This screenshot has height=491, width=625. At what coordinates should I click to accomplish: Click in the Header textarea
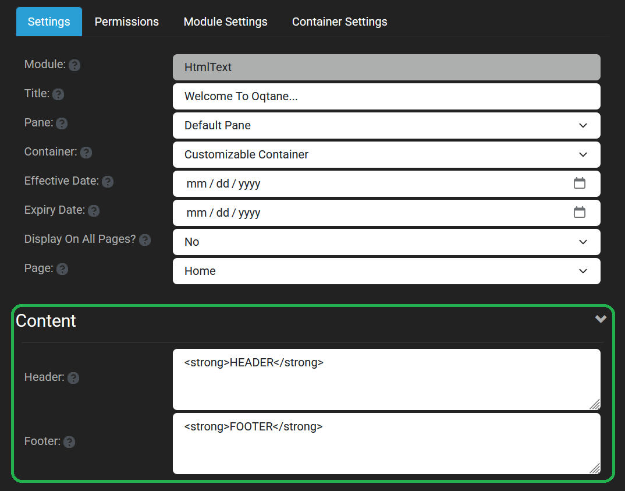[386, 379]
